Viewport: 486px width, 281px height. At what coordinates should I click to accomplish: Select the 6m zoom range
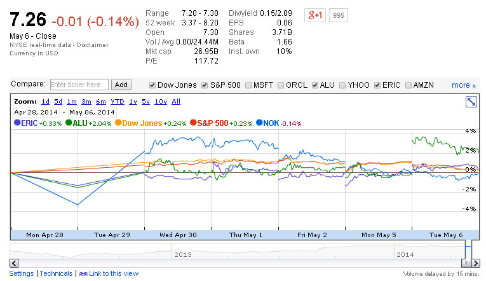[101, 102]
